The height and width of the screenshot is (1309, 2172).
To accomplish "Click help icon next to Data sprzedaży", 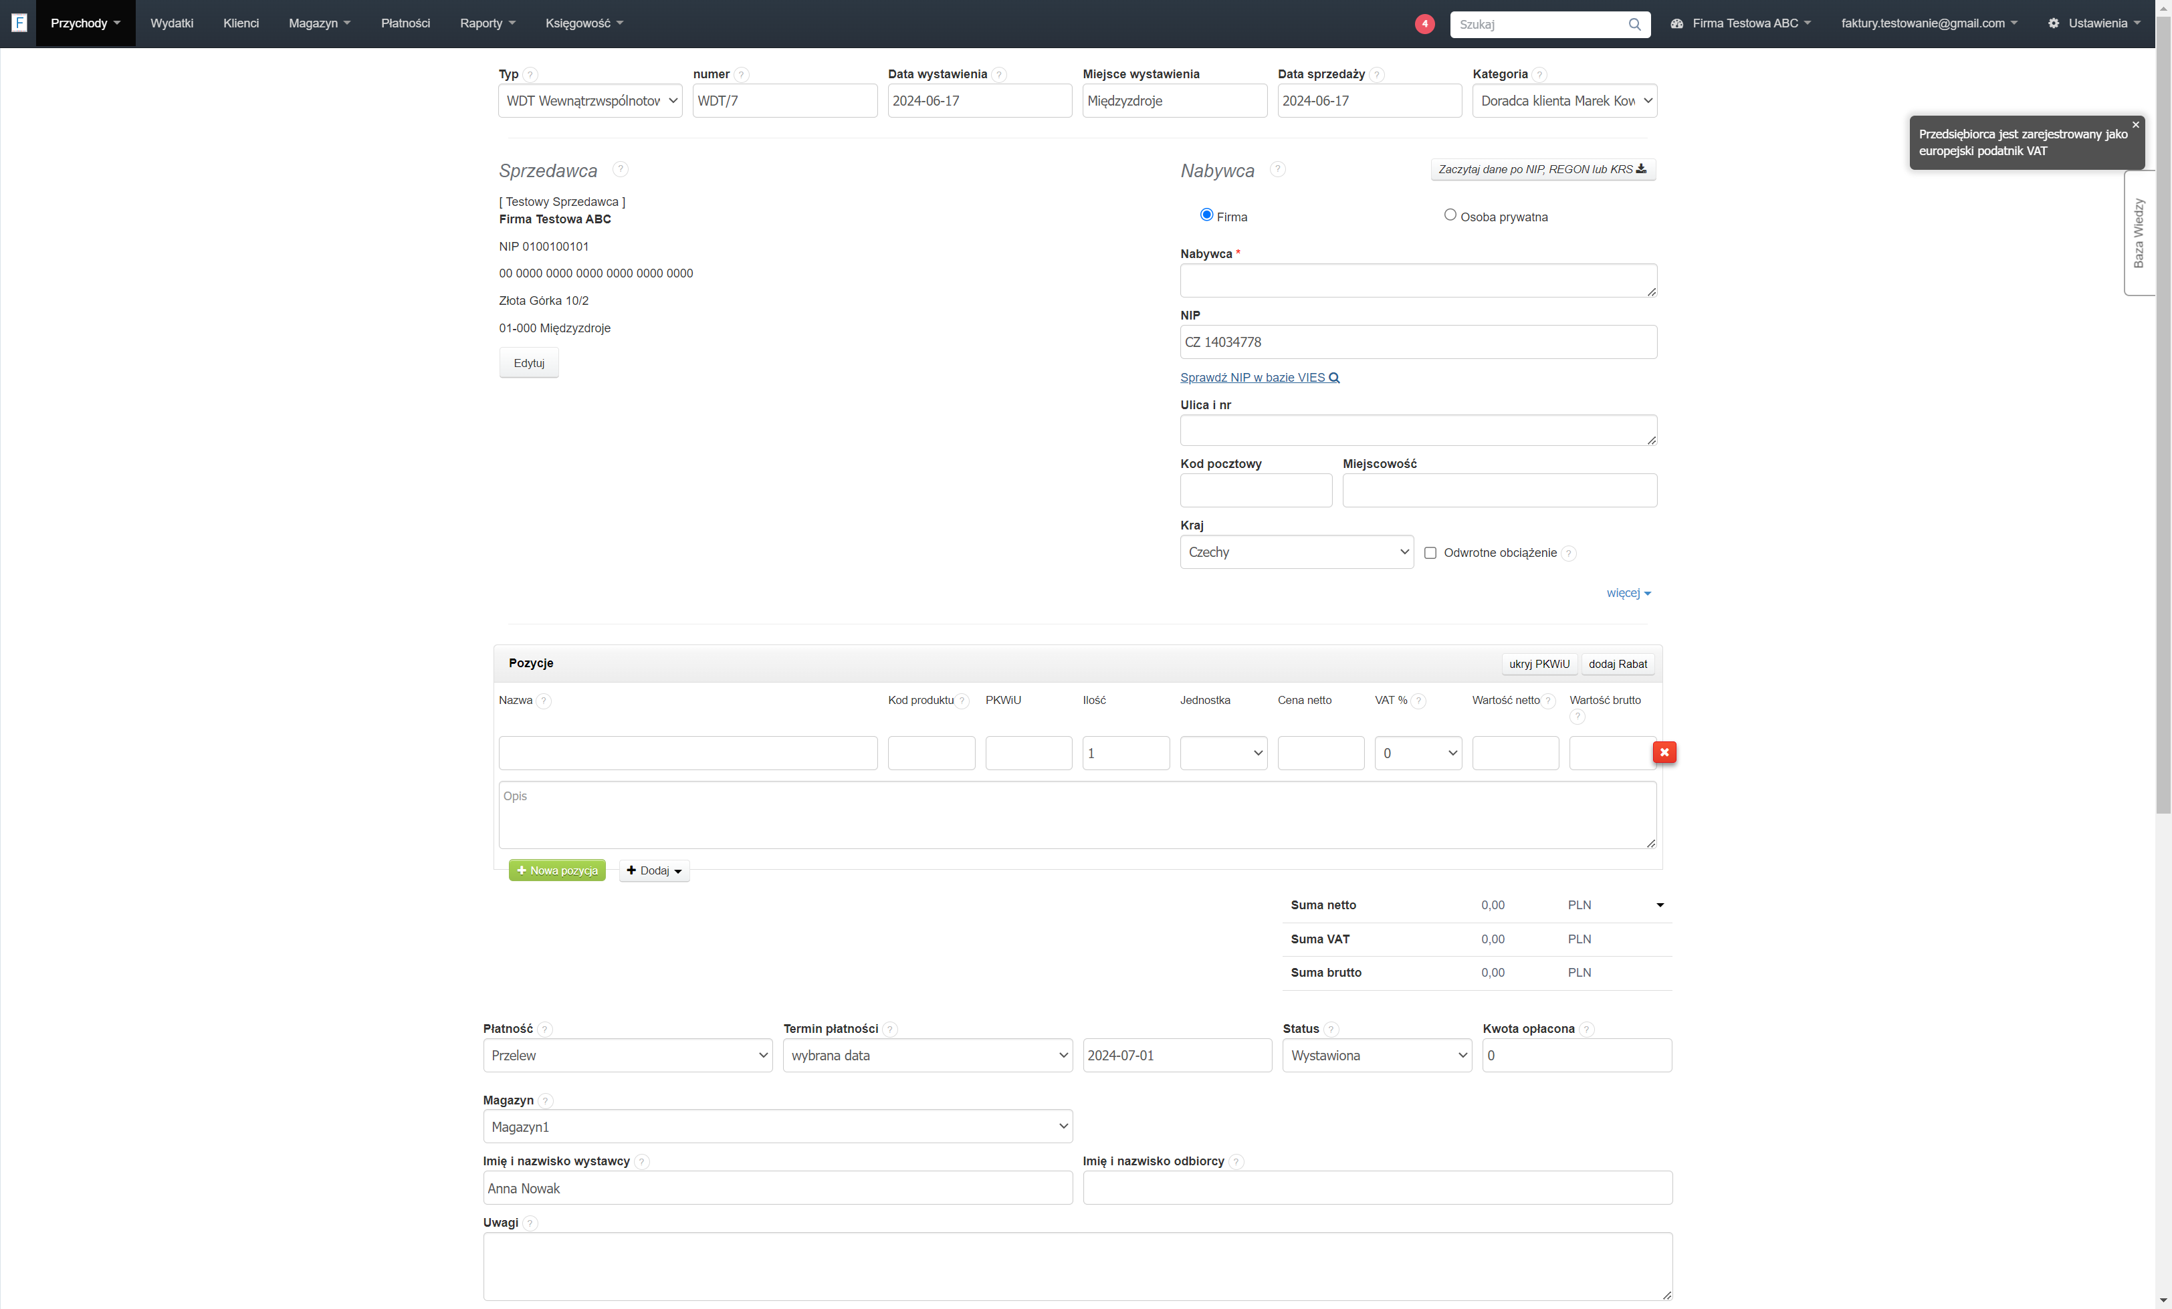I will (1377, 75).
